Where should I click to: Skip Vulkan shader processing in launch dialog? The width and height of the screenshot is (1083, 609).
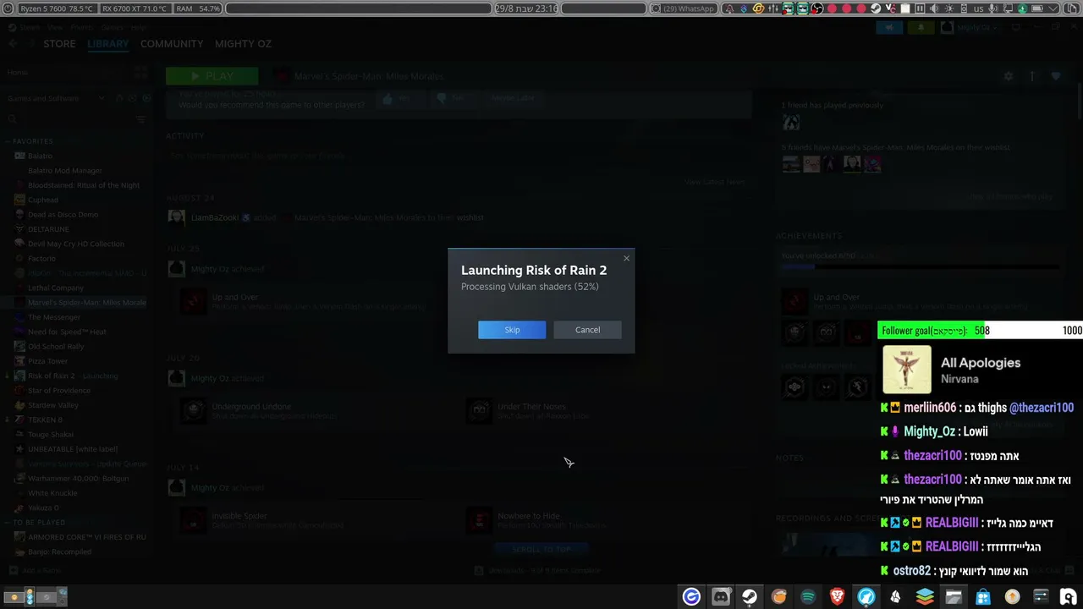tap(512, 330)
